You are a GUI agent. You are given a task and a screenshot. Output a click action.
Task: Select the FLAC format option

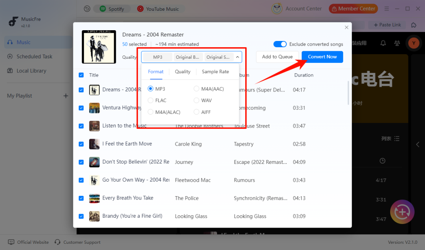(x=157, y=101)
